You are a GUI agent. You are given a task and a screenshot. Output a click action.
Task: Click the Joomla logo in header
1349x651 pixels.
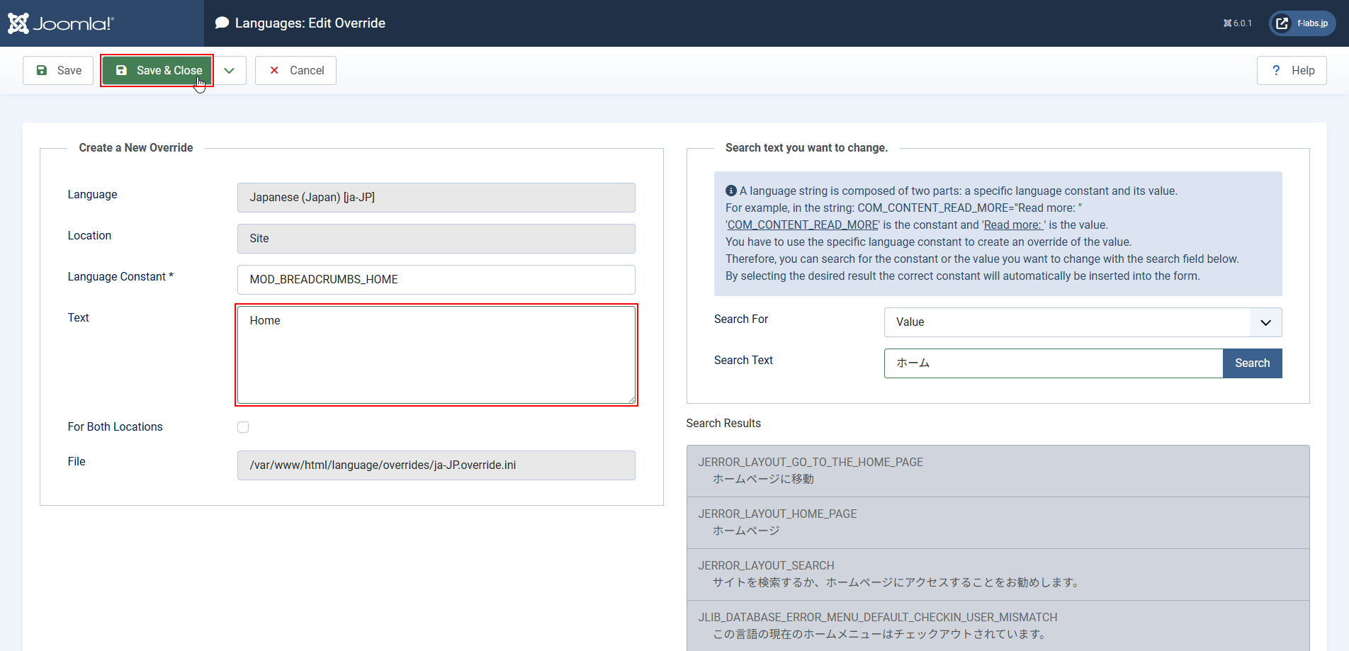coord(61,23)
